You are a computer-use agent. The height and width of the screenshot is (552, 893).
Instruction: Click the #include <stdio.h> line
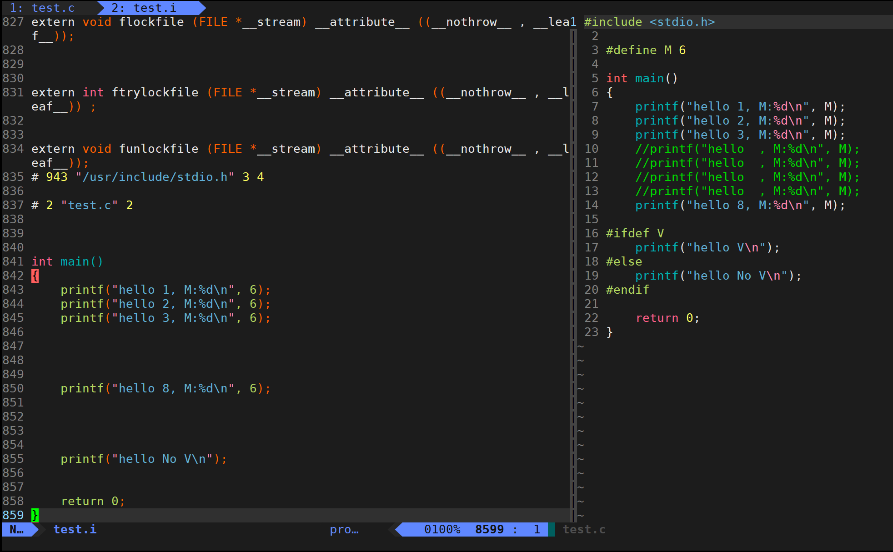click(x=649, y=22)
